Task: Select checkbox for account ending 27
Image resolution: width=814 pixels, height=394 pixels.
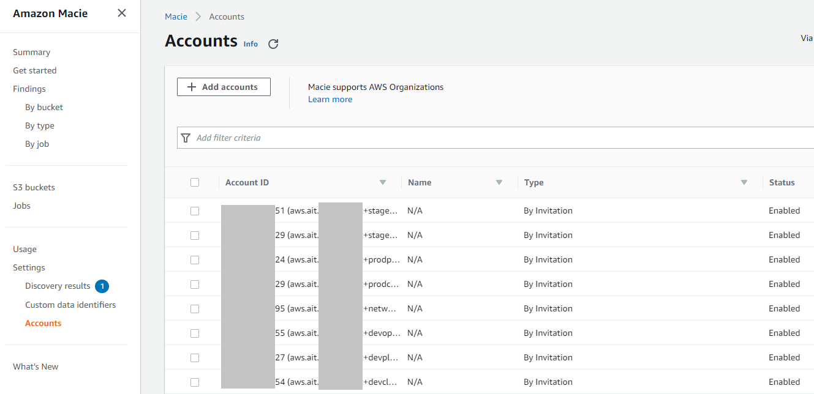Action: [x=195, y=357]
